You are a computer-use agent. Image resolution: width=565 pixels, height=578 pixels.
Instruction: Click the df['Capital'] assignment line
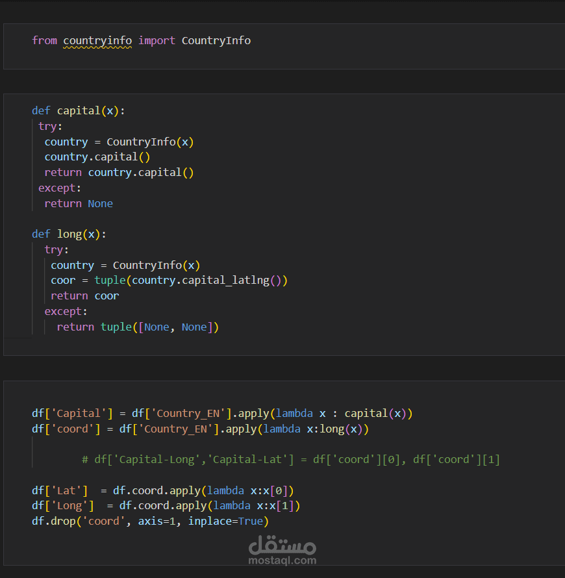pyautogui.click(x=222, y=413)
